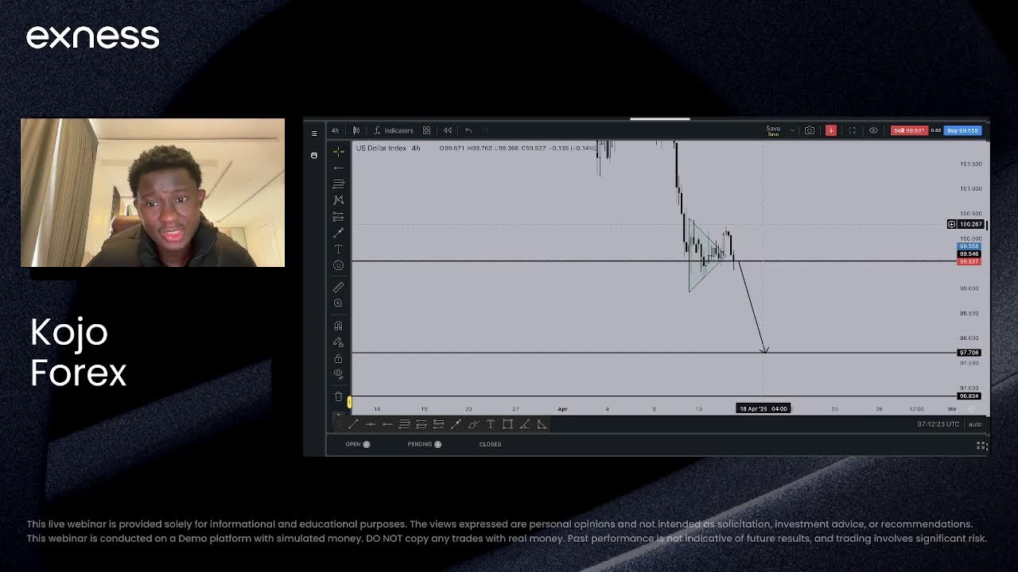Viewport: 1018px width, 572px height.
Task: Select the XABCD pattern tool
Action: [338, 200]
